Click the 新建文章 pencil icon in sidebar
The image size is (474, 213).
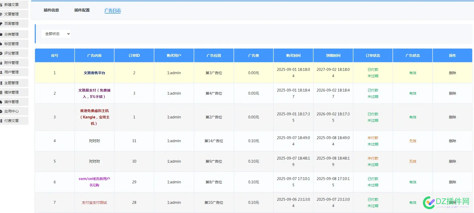point(1,5)
